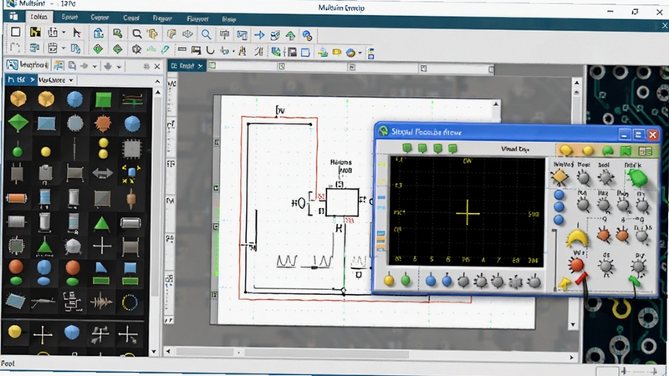
Task: Click the blue magnifying glass zoom icon
Action: 206,34
